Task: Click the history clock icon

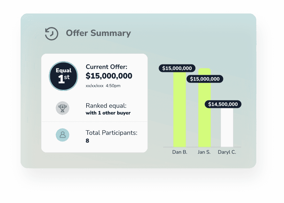Action: point(51,33)
